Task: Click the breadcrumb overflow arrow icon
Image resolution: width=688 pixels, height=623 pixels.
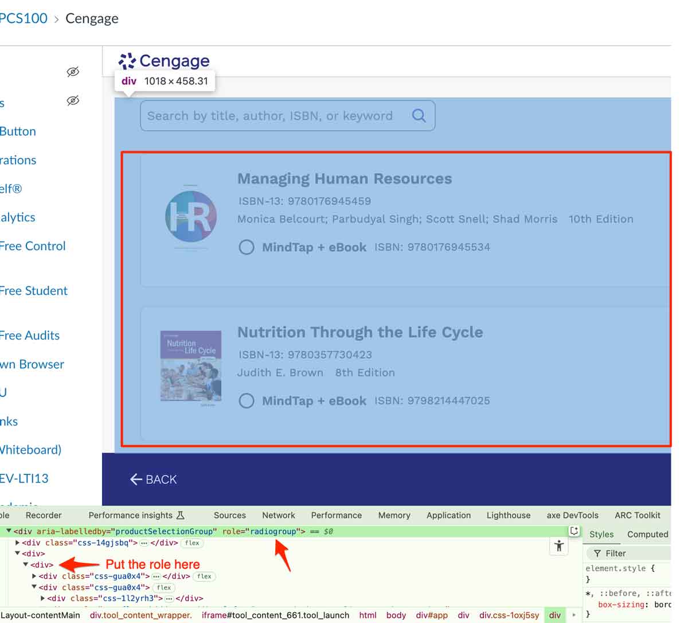Action: pos(574,615)
